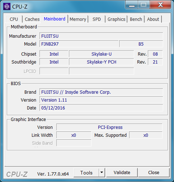Click the Close button at bottom
Viewport: 174px width, 182px height.
pos(154,173)
